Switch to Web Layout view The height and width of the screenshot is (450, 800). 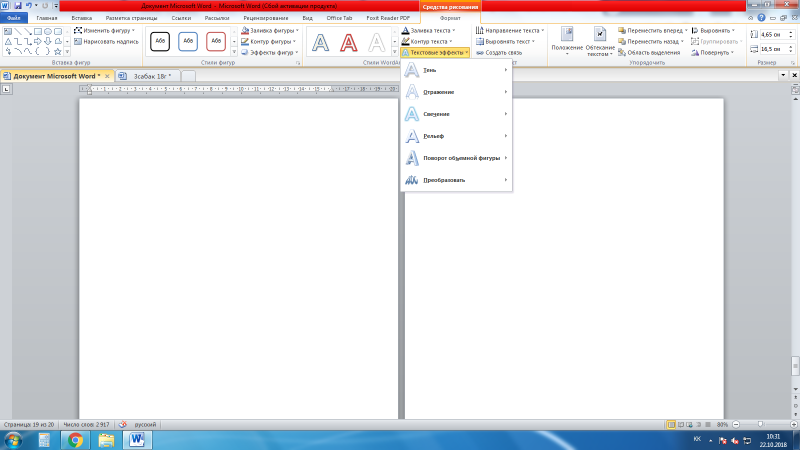pos(689,424)
